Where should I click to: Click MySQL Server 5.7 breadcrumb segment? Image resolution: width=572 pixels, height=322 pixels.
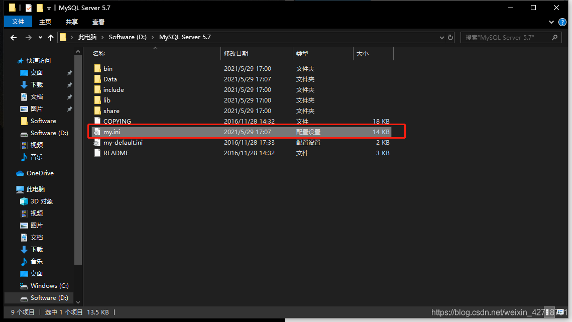(x=185, y=37)
